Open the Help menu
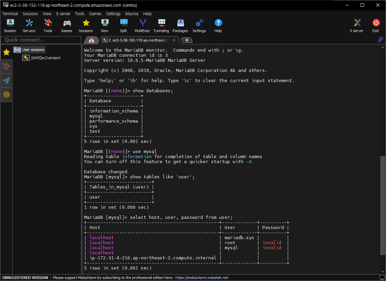386x281 pixels. pos(147,14)
